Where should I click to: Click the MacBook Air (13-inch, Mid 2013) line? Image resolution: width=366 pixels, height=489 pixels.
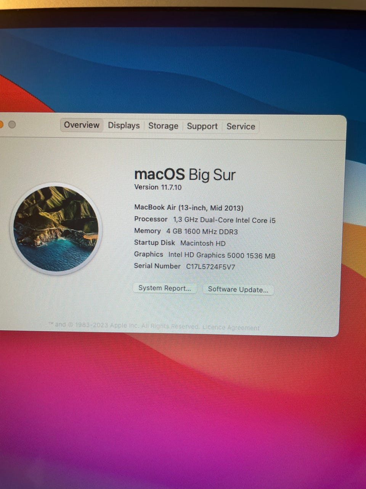tap(189, 208)
